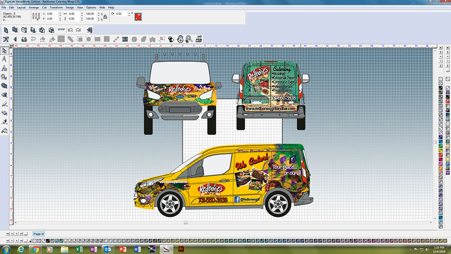Click the vertical scrollbar thumb right of canvas
This screenshot has height=254, width=451.
point(435,142)
